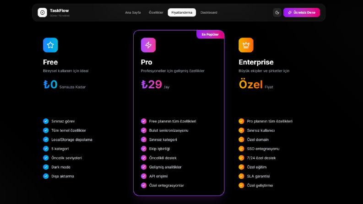Click the checkmark beside API erişimi
The height and width of the screenshot is (204, 363).
[x=144, y=176]
